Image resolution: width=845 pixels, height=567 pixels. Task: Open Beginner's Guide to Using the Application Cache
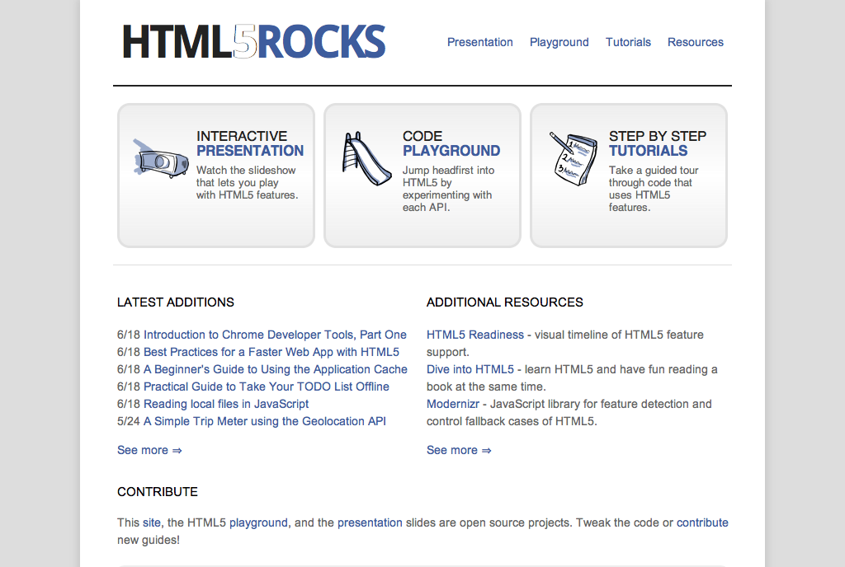coord(276,369)
